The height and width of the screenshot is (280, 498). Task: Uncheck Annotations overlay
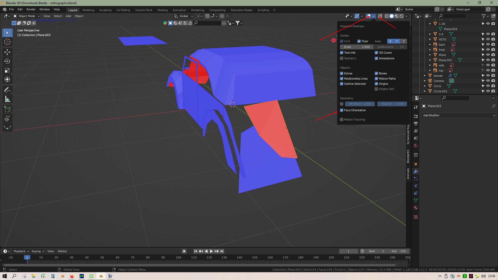click(376, 58)
